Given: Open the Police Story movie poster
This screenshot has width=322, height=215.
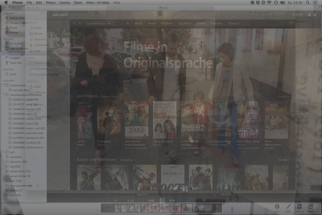Looking at the screenshot, I should click(248, 120).
